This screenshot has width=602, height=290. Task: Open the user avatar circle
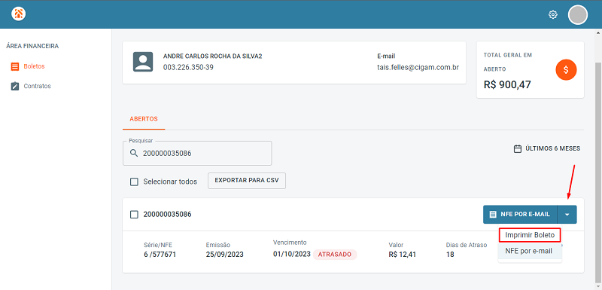tap(578, 15)
